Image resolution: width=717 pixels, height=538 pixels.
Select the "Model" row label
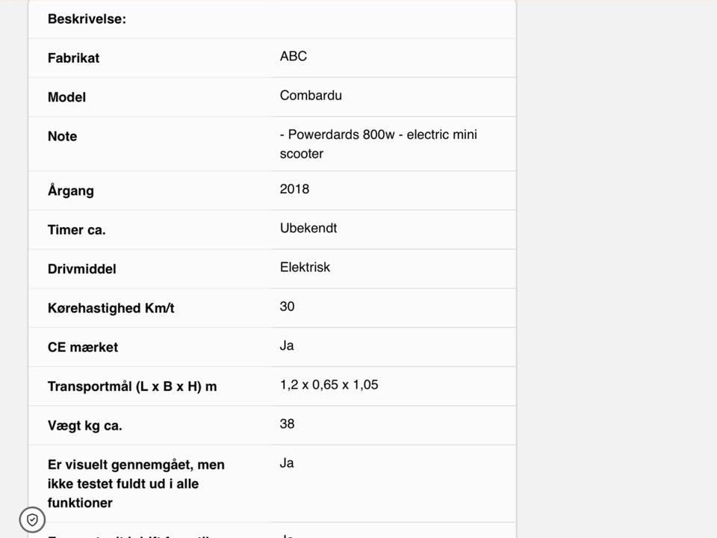[x=66, y=97]
